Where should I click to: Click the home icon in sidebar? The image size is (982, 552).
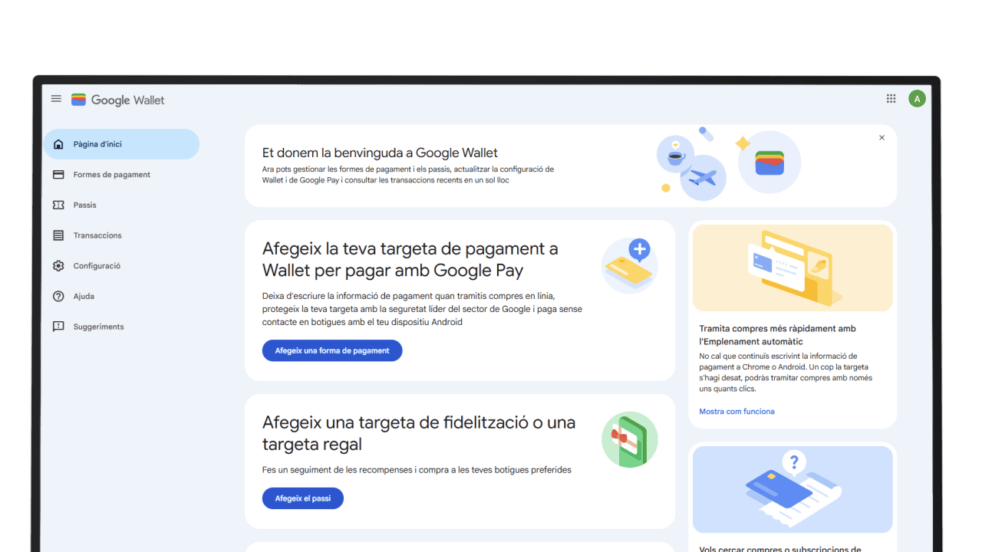pyautogui.click(x=58, y=144)
